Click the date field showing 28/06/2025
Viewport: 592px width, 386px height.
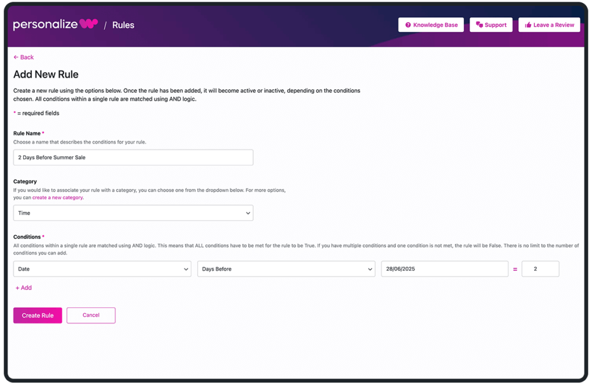[x=445, y=269]
